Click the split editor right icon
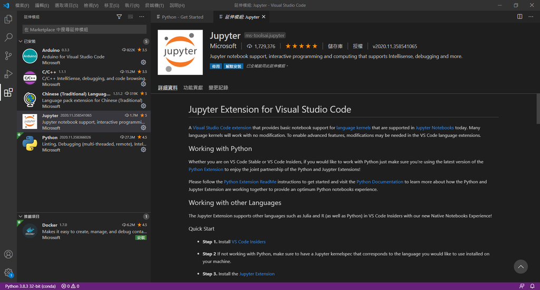Screen dimensions: 540x290 [x=519, y=16]
